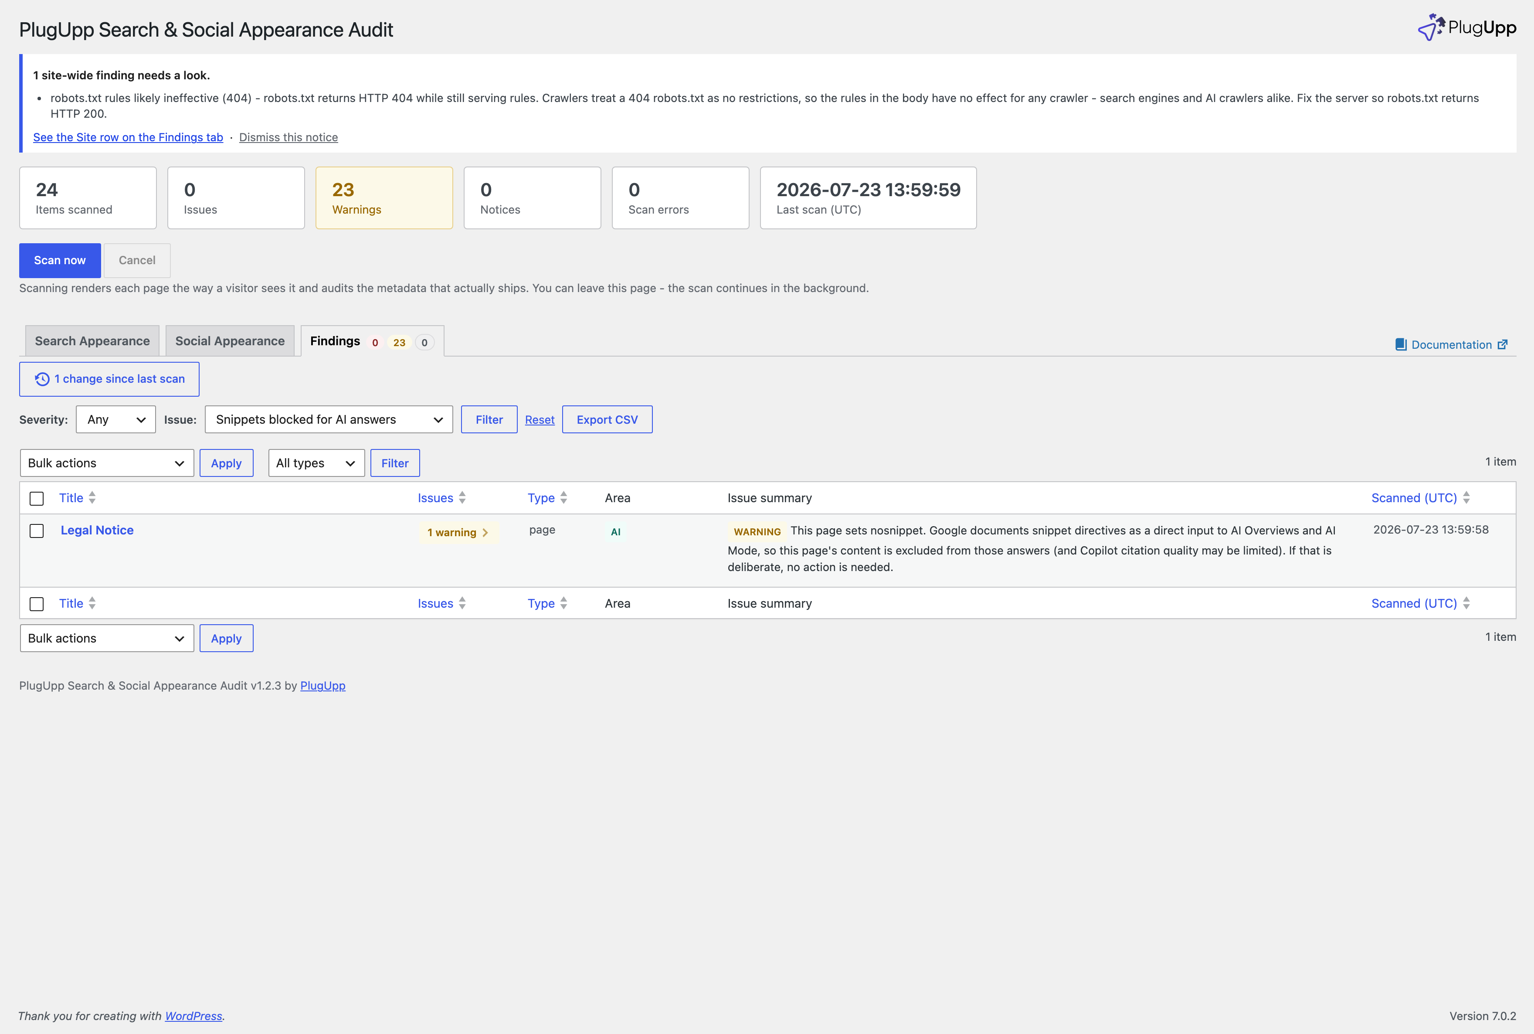Screen dimensions: 1534x1034
Task: Open the All types dropdown
Action: (x=316, y=463)
